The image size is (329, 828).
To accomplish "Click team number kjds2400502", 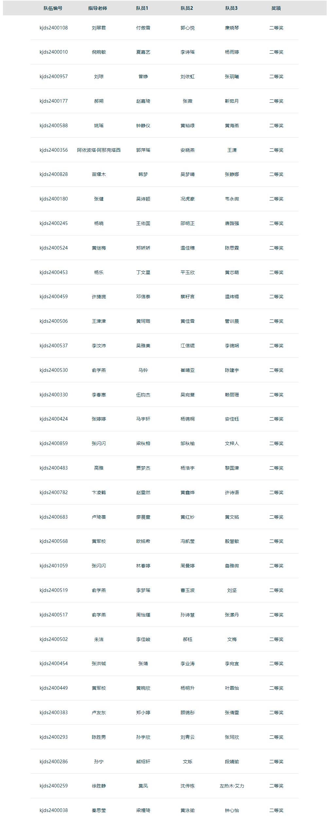I will coord(54,639).
